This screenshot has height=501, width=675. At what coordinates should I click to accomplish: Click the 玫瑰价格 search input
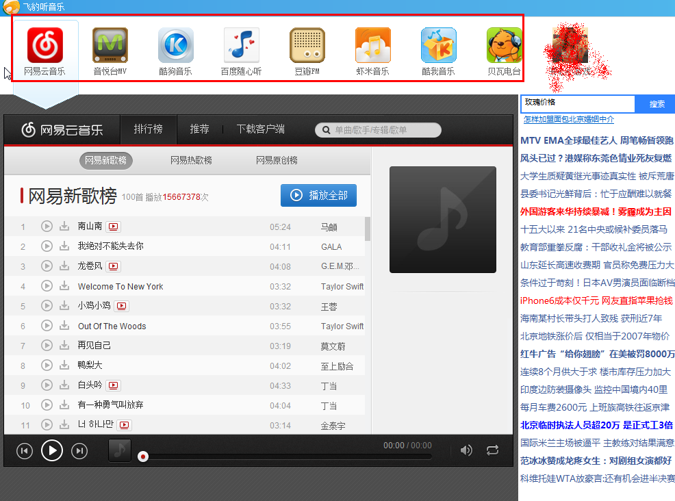click(x=578, y=104)
